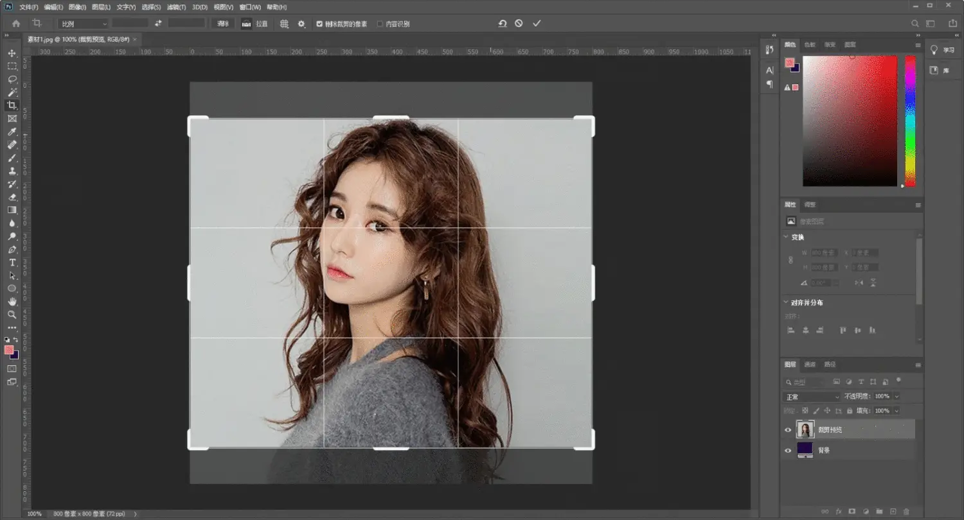This screenshot has height=520, width=964.
Task: Open the crop ratio preset dropdown
Action: (x=84, y=24)
